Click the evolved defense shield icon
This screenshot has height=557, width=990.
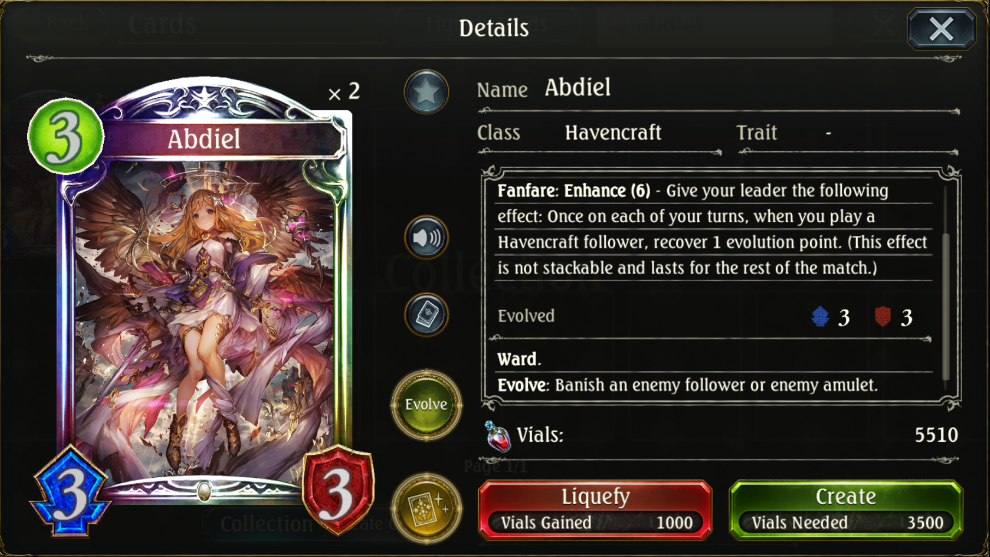point(883,317)
